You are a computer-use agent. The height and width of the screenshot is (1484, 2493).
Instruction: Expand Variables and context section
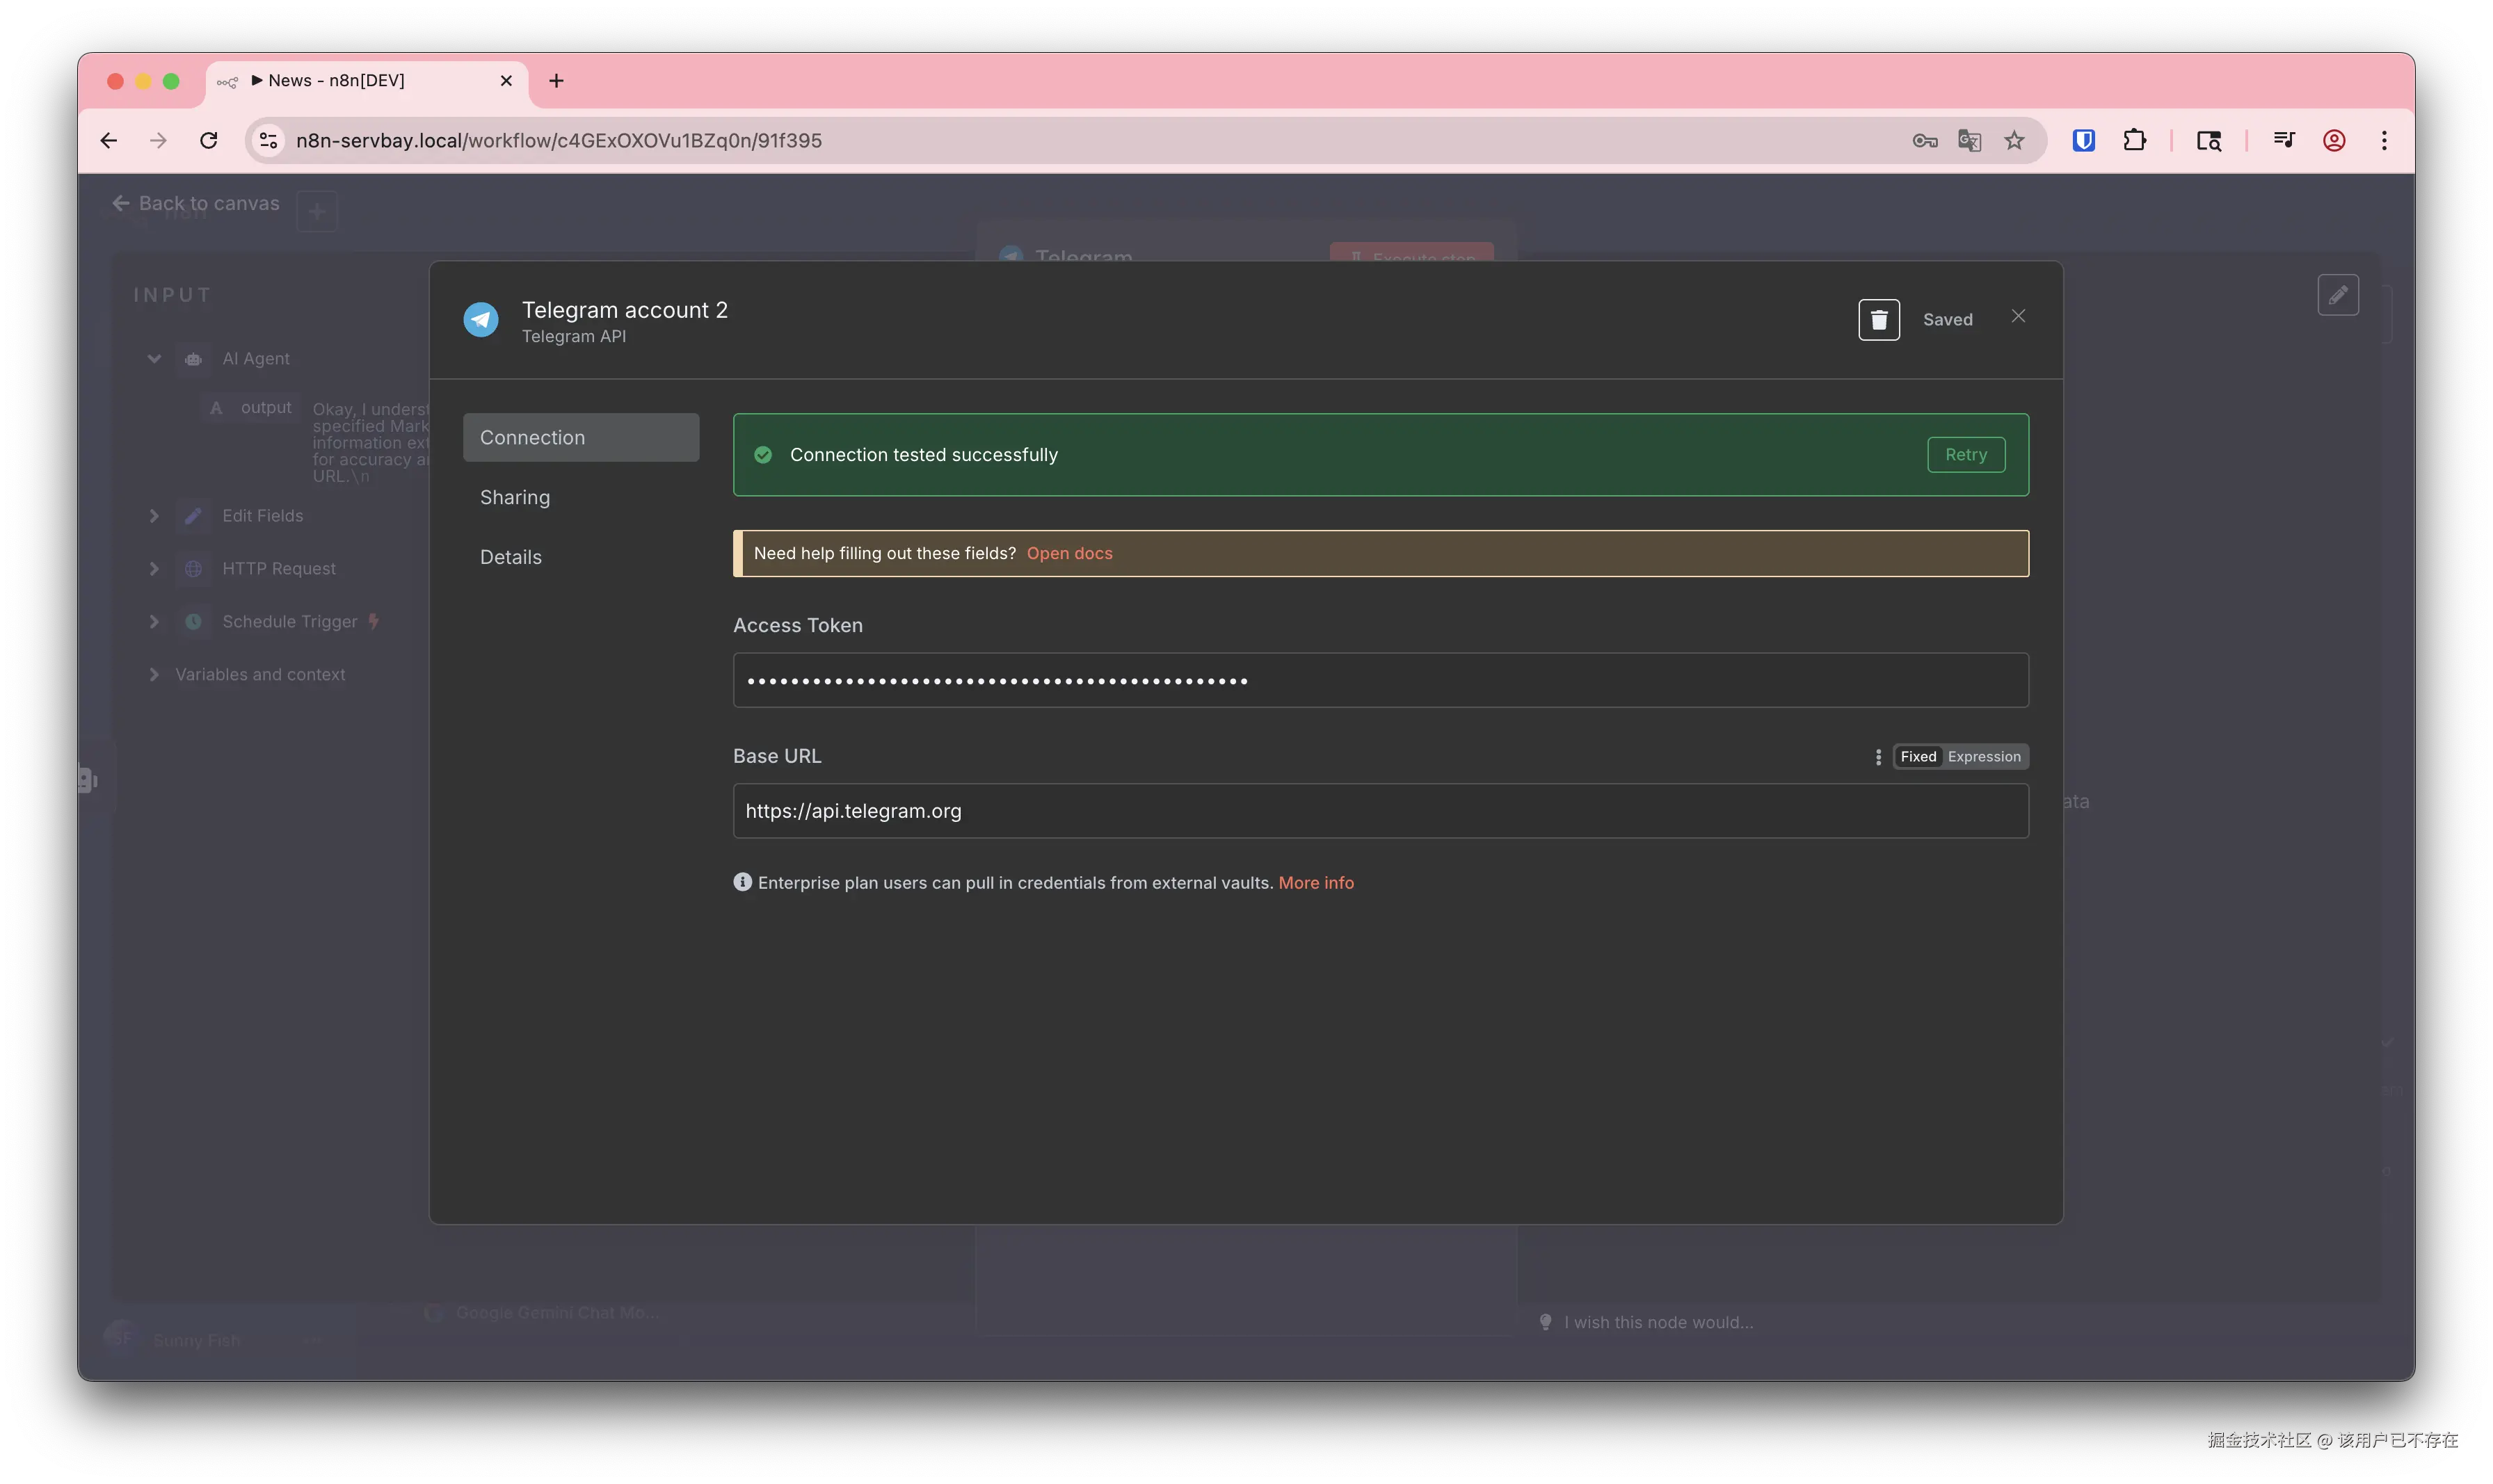(x=154, y=674)
